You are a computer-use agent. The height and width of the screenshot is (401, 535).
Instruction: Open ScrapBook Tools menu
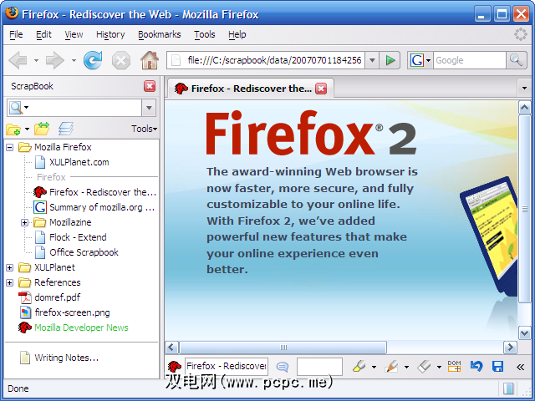(x=145, y=129)
